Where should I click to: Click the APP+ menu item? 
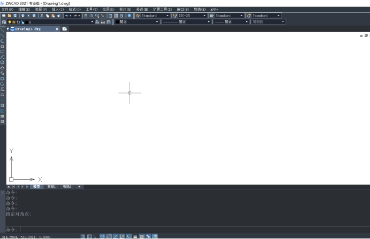214,10
